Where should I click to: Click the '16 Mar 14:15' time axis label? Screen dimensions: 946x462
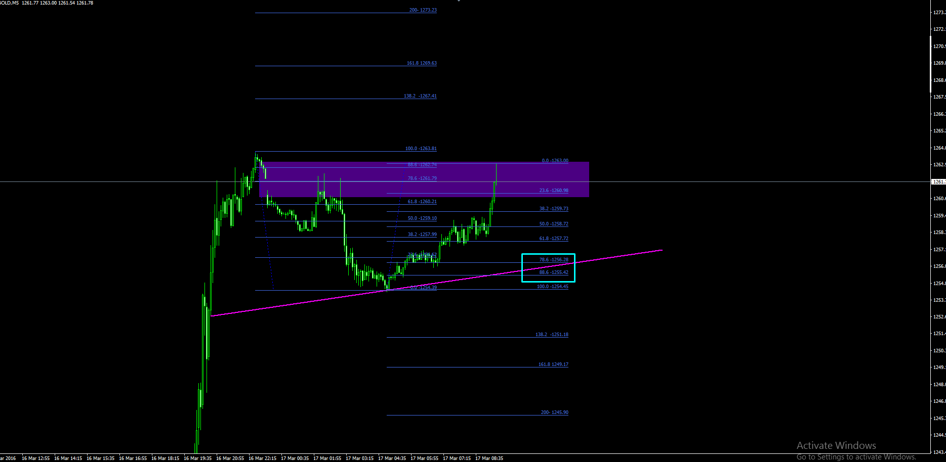68,458
